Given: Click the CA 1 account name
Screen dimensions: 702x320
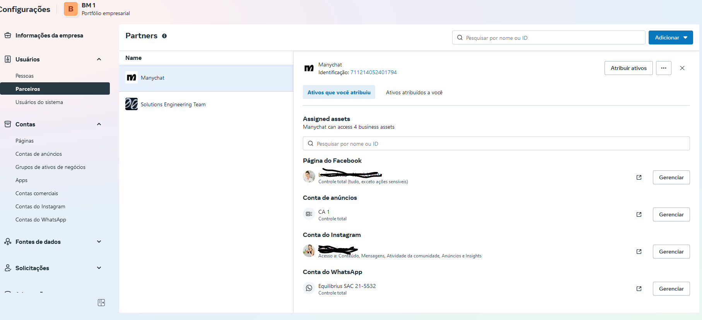Looking at the screenshot, I should (x=324, y=212).
